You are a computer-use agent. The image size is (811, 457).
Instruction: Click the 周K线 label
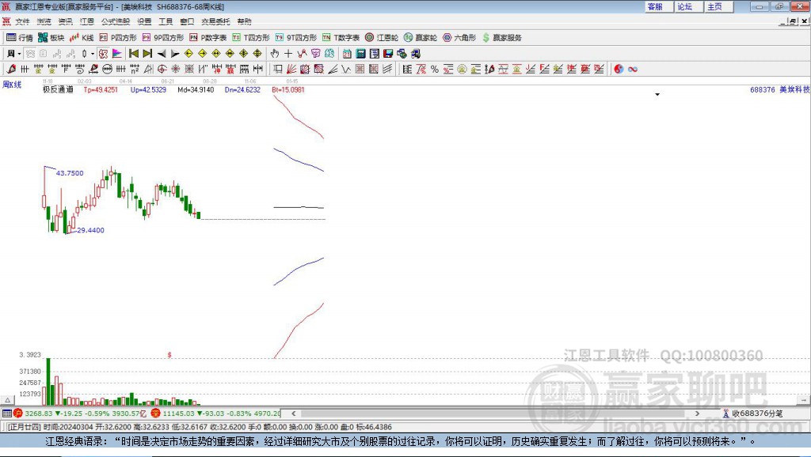coord(12,85)
